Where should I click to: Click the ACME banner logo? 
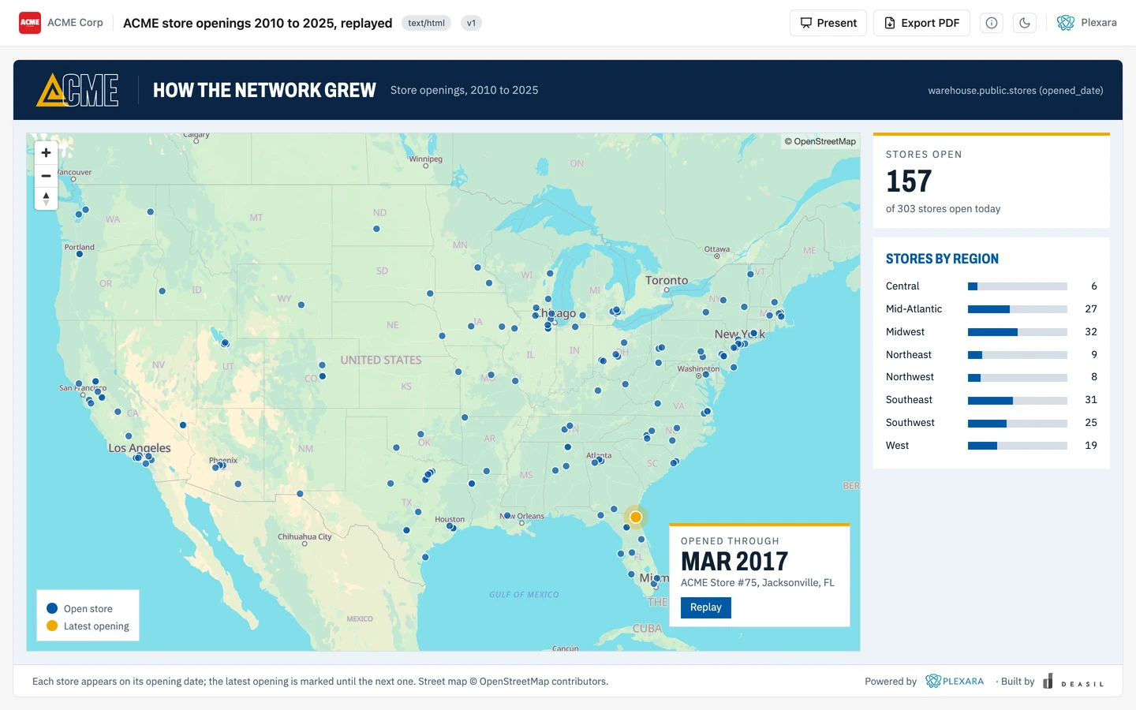tap(77, 90)
